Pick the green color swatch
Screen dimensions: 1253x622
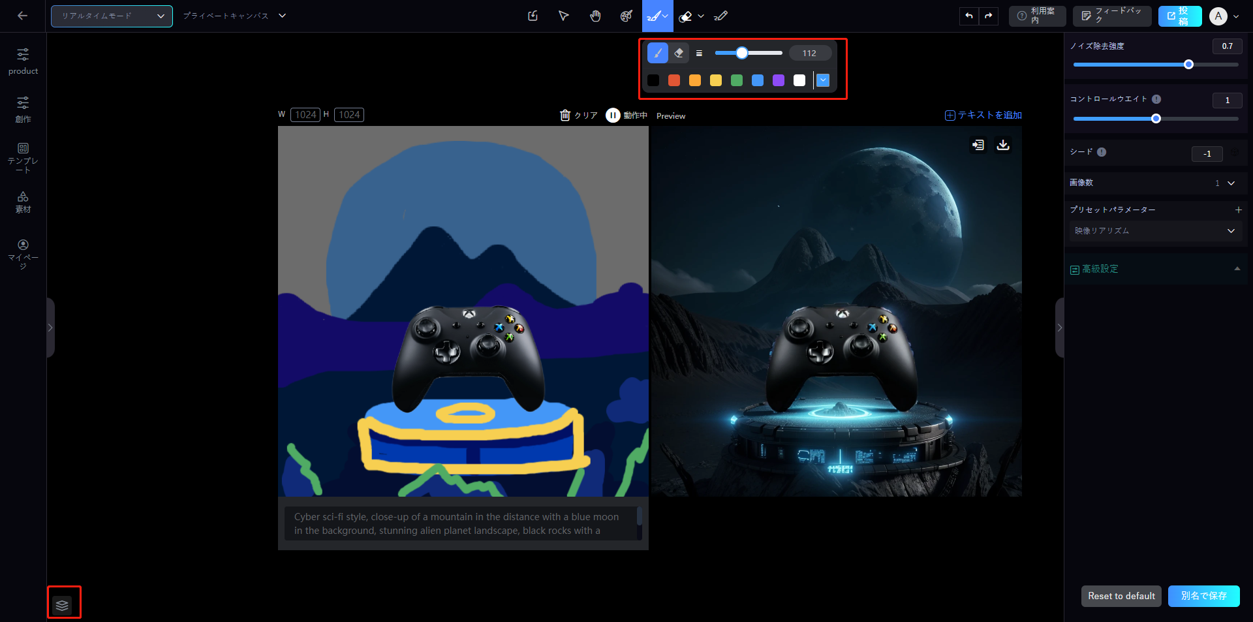[737, 80]
